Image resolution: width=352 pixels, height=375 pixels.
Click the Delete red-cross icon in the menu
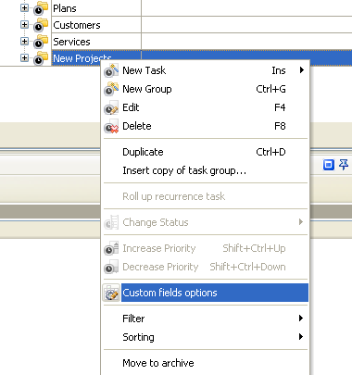(111, 126)
